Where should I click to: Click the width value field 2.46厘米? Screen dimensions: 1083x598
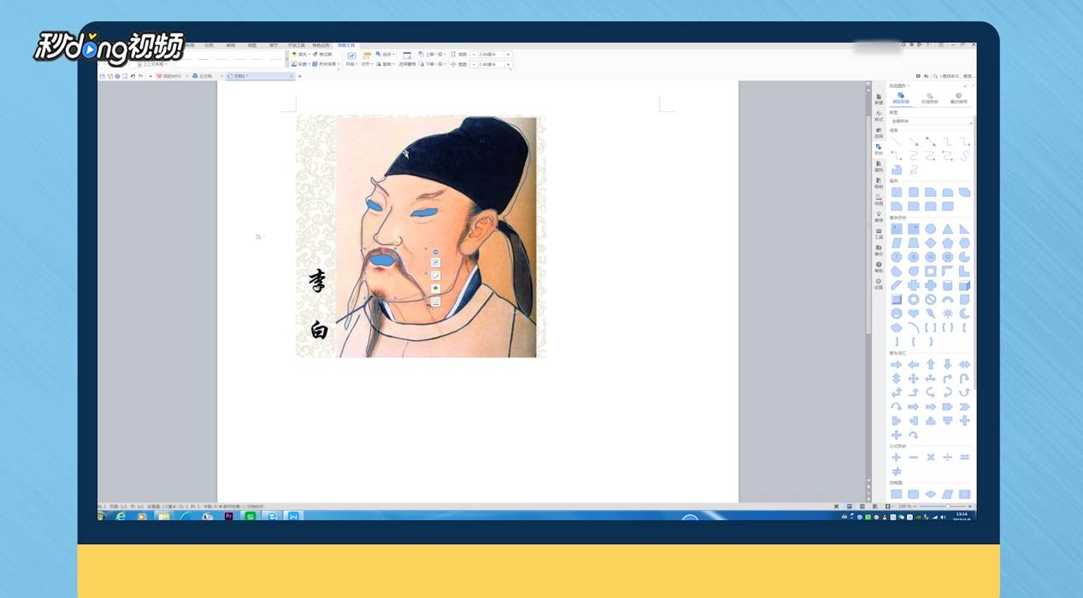pos(491,64)
